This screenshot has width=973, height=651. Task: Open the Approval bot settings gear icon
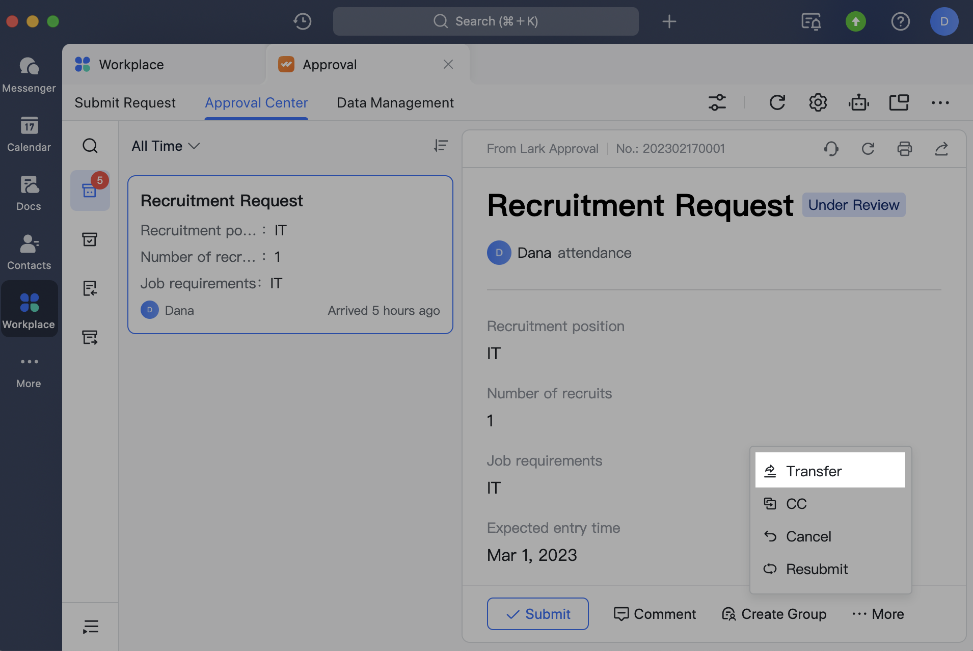pos(818,102)
